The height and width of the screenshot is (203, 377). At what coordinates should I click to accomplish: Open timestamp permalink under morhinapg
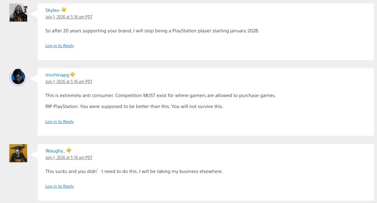pyautogui.click(x=69, y=81)
